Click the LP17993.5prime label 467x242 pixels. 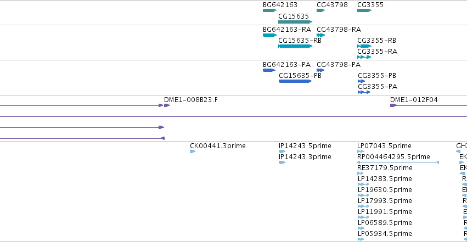pos(385,201)
